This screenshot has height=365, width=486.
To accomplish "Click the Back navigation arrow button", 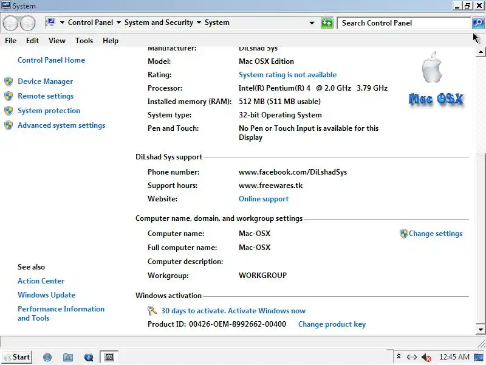I will [10, 23].
